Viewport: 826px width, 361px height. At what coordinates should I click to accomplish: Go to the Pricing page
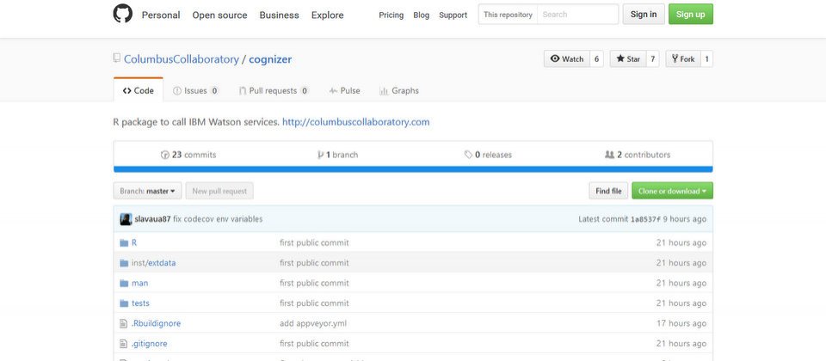click(391, 15)
